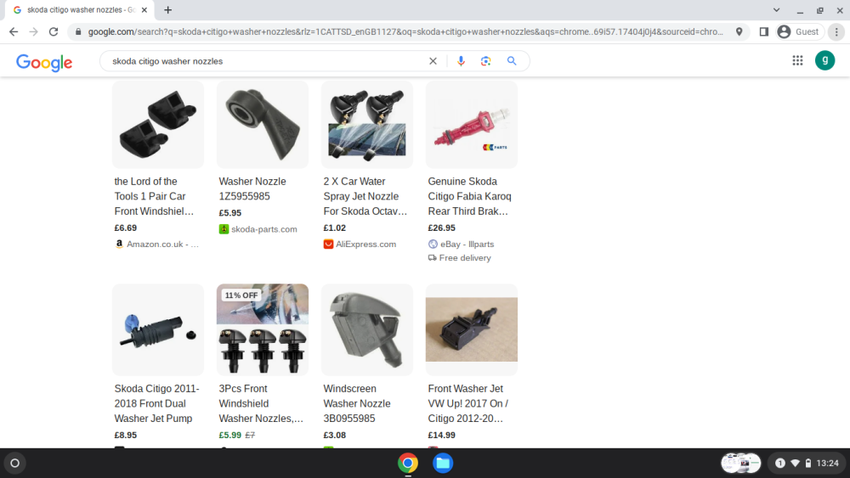Screen dimensions: 850x478
Task: Open the ChromeOS launcher button
Action: [x=15, y=464]
